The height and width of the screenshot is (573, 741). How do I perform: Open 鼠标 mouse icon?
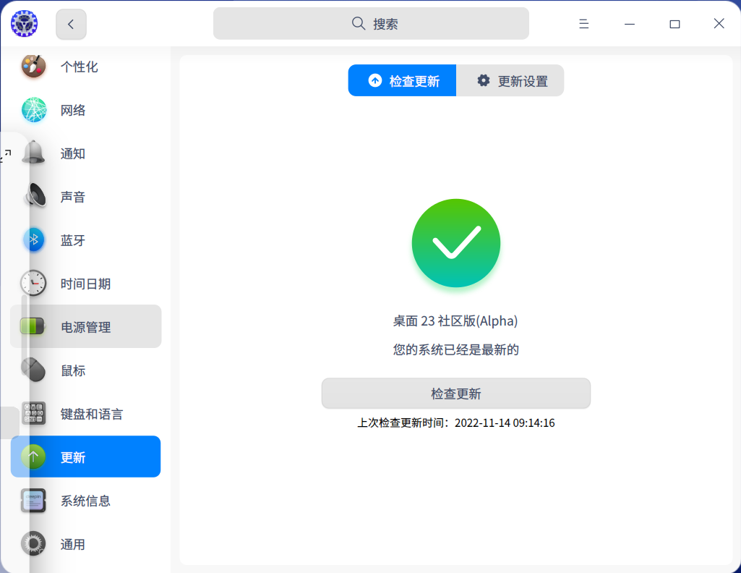[x=33, y=370]
